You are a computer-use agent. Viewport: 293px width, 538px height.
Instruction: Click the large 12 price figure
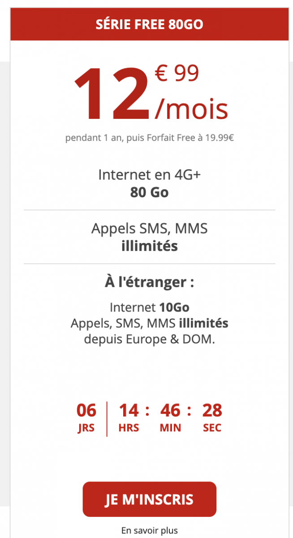[x=112, y=94]
